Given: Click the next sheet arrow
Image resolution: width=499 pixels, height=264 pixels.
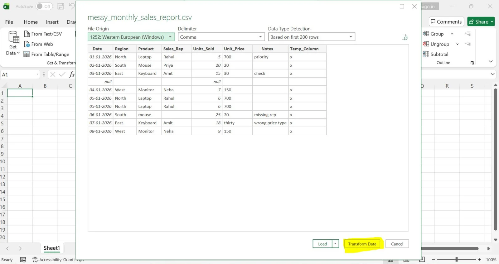Looking at the screenshot, I should coord(20,248).
